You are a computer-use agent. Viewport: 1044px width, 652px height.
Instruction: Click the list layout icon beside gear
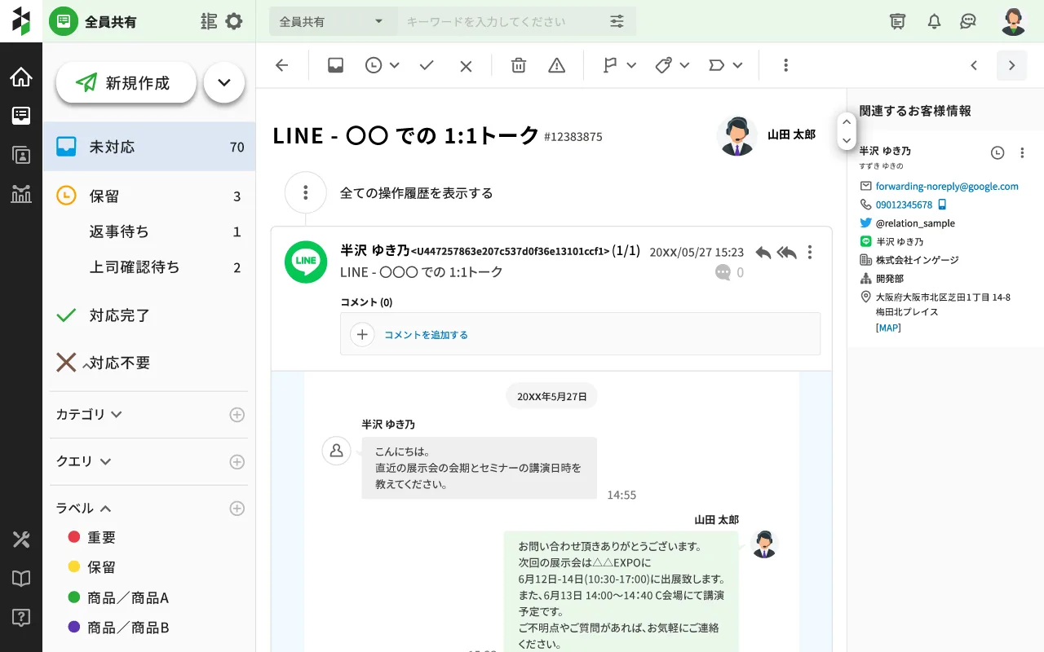coord(210,21)
